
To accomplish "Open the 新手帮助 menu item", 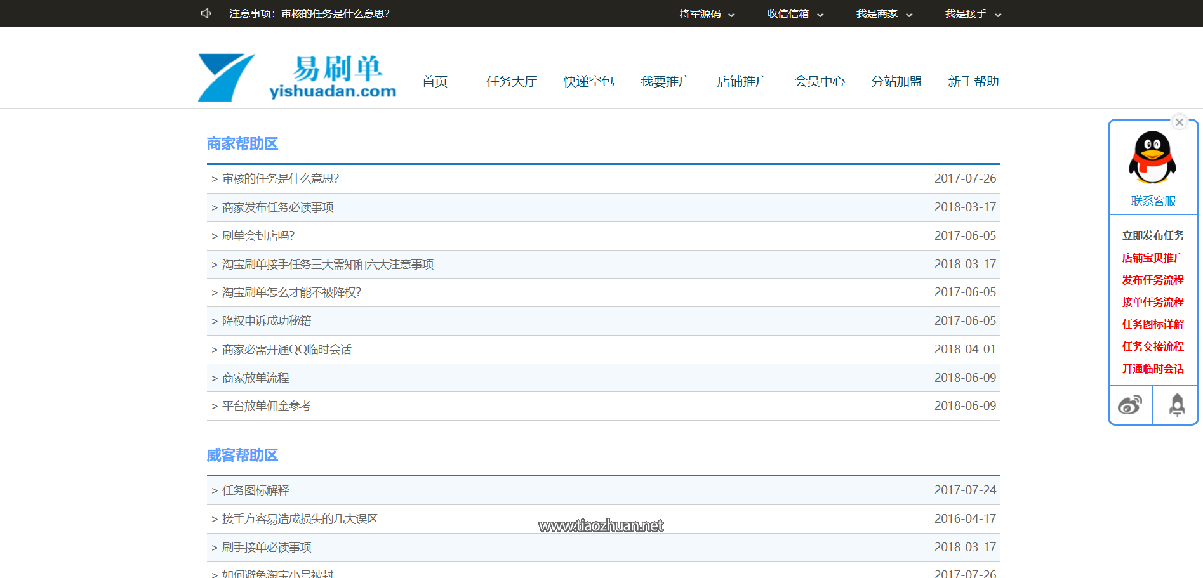I will [x=973, y=81].
